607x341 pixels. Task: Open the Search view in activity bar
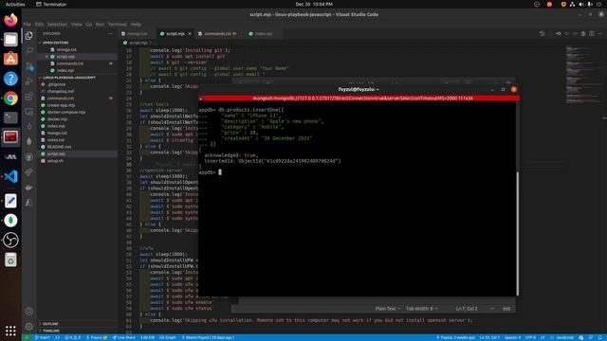click(x=29, y=50)
